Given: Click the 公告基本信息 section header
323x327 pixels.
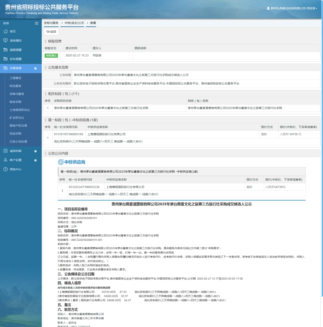Looking at the screenshot, I should click(58, 67).
